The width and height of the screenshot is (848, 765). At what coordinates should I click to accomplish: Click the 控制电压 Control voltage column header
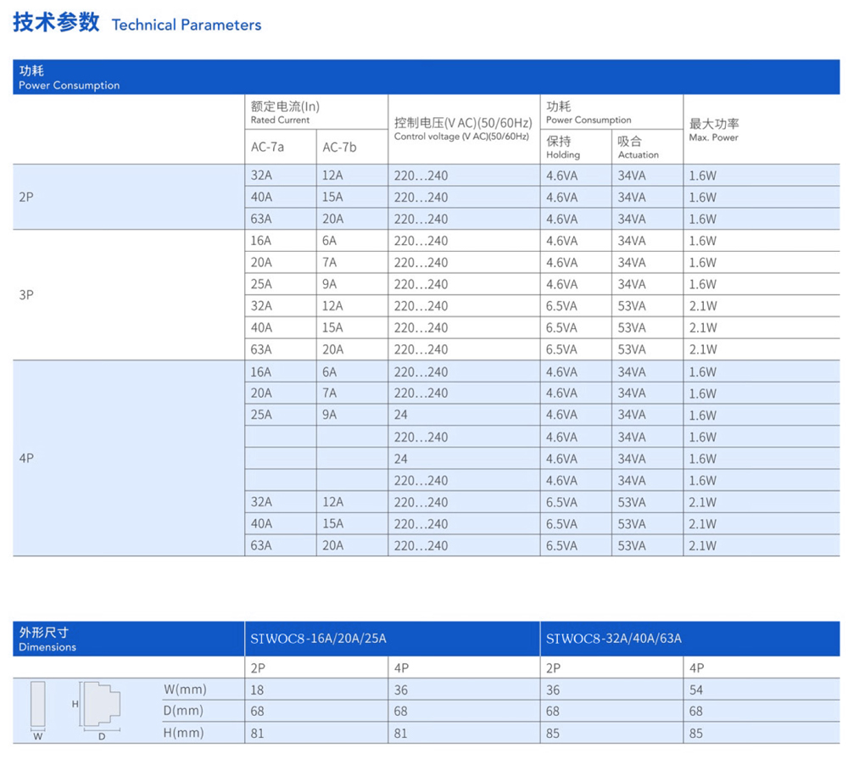click(462, 129)
